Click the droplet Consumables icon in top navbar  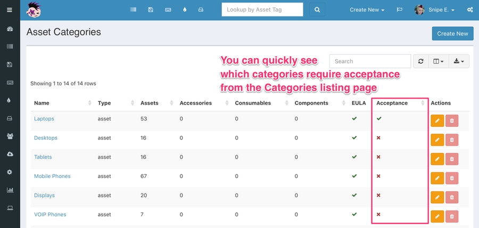coord(184,10)
